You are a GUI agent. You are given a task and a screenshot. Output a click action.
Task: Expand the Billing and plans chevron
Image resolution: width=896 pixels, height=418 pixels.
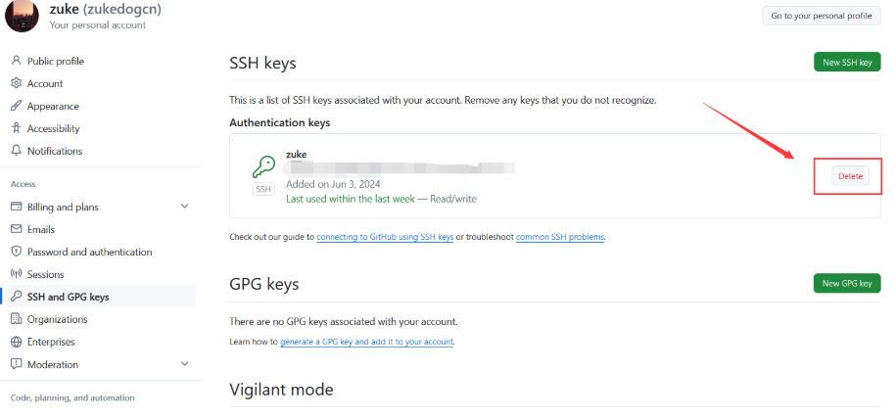185,207
